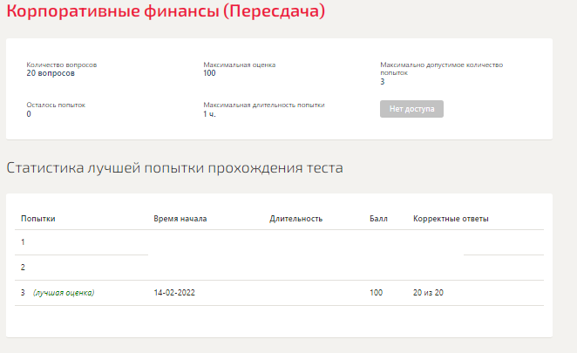Screen dimensions: 577x353
Task: Click the "Длительность" column header
Action: click(x=296, y=218)
